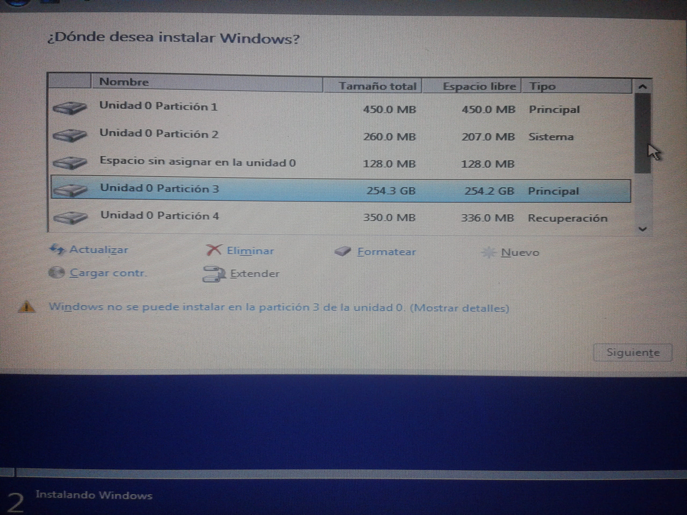Select the row Unidad 0 Partición 3
Image resolution: width=687 pixels, height=515 pixels.
pyautogui.click(x=341, y=190)
